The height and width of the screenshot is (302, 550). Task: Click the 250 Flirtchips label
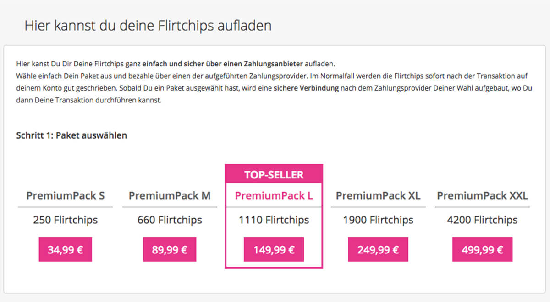tap(65, 220)
